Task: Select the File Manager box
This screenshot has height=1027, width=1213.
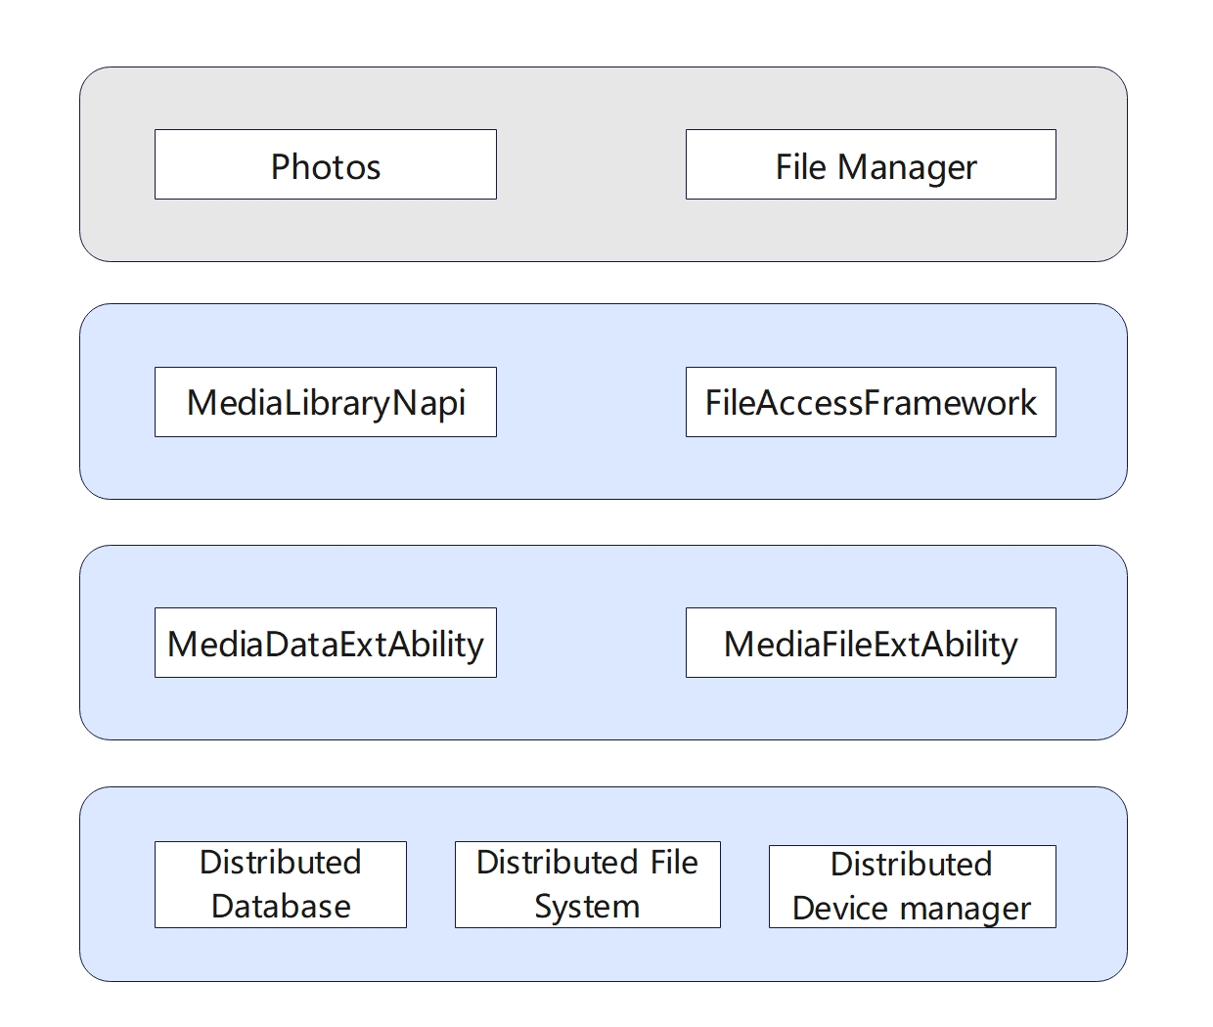Action: click(x=870, y=164)
